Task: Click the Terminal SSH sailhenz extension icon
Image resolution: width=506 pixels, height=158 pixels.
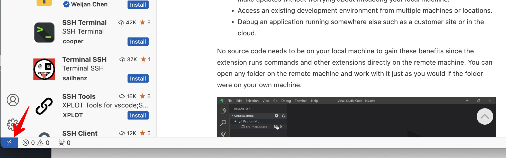Action: click(x=44, y=69)
